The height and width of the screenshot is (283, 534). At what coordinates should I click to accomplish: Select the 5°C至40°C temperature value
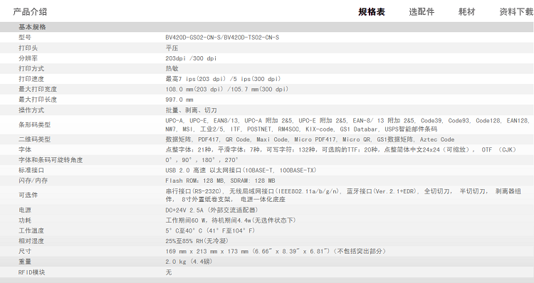pyautogui.click(x=210, y=230)
